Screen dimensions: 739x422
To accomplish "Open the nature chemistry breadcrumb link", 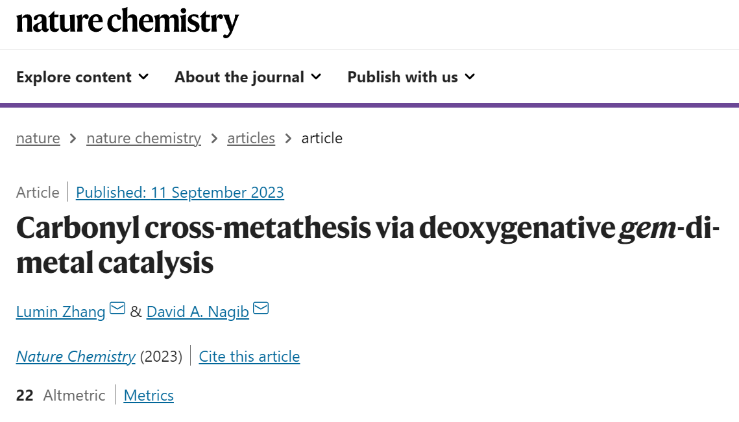I will (144, 139).
